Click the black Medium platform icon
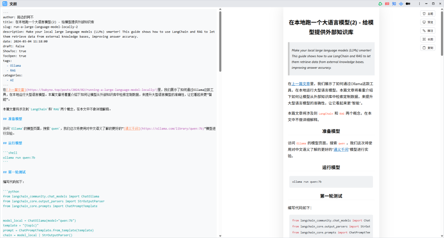Image resolution: width=444 pixels, height=238 pixels. tap(408, 3)
